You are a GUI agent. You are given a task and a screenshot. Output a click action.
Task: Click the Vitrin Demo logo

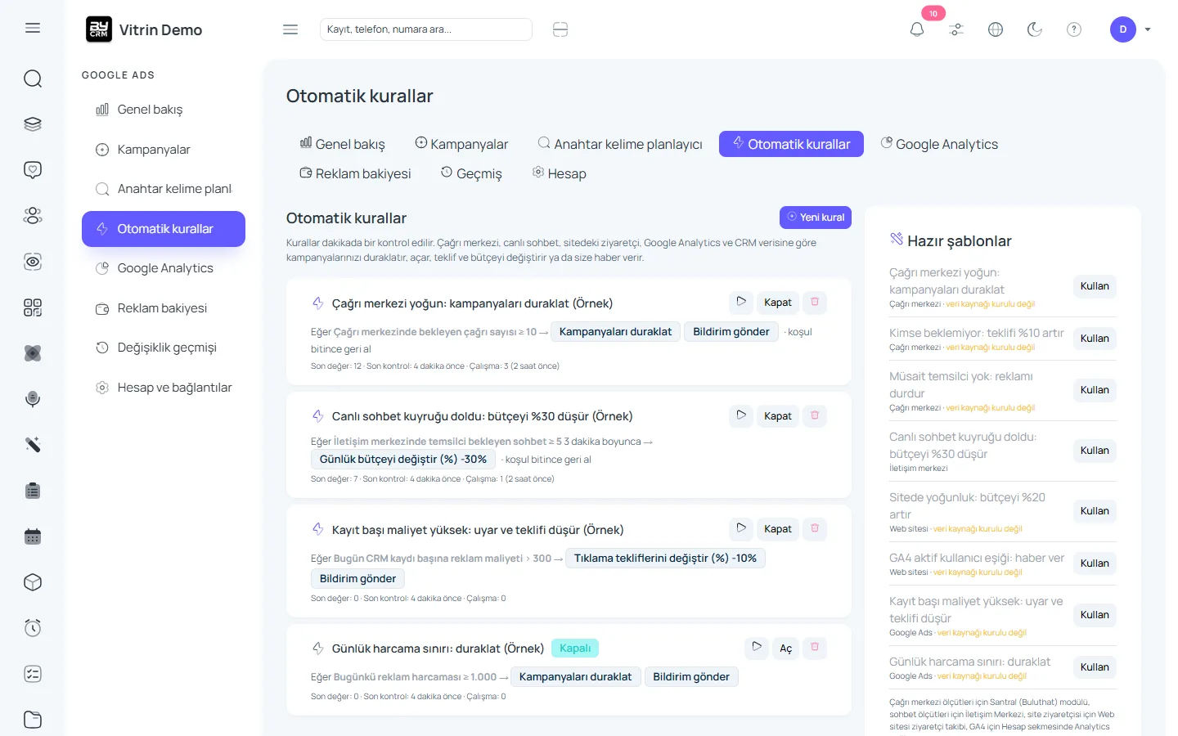tap(144, 29)
